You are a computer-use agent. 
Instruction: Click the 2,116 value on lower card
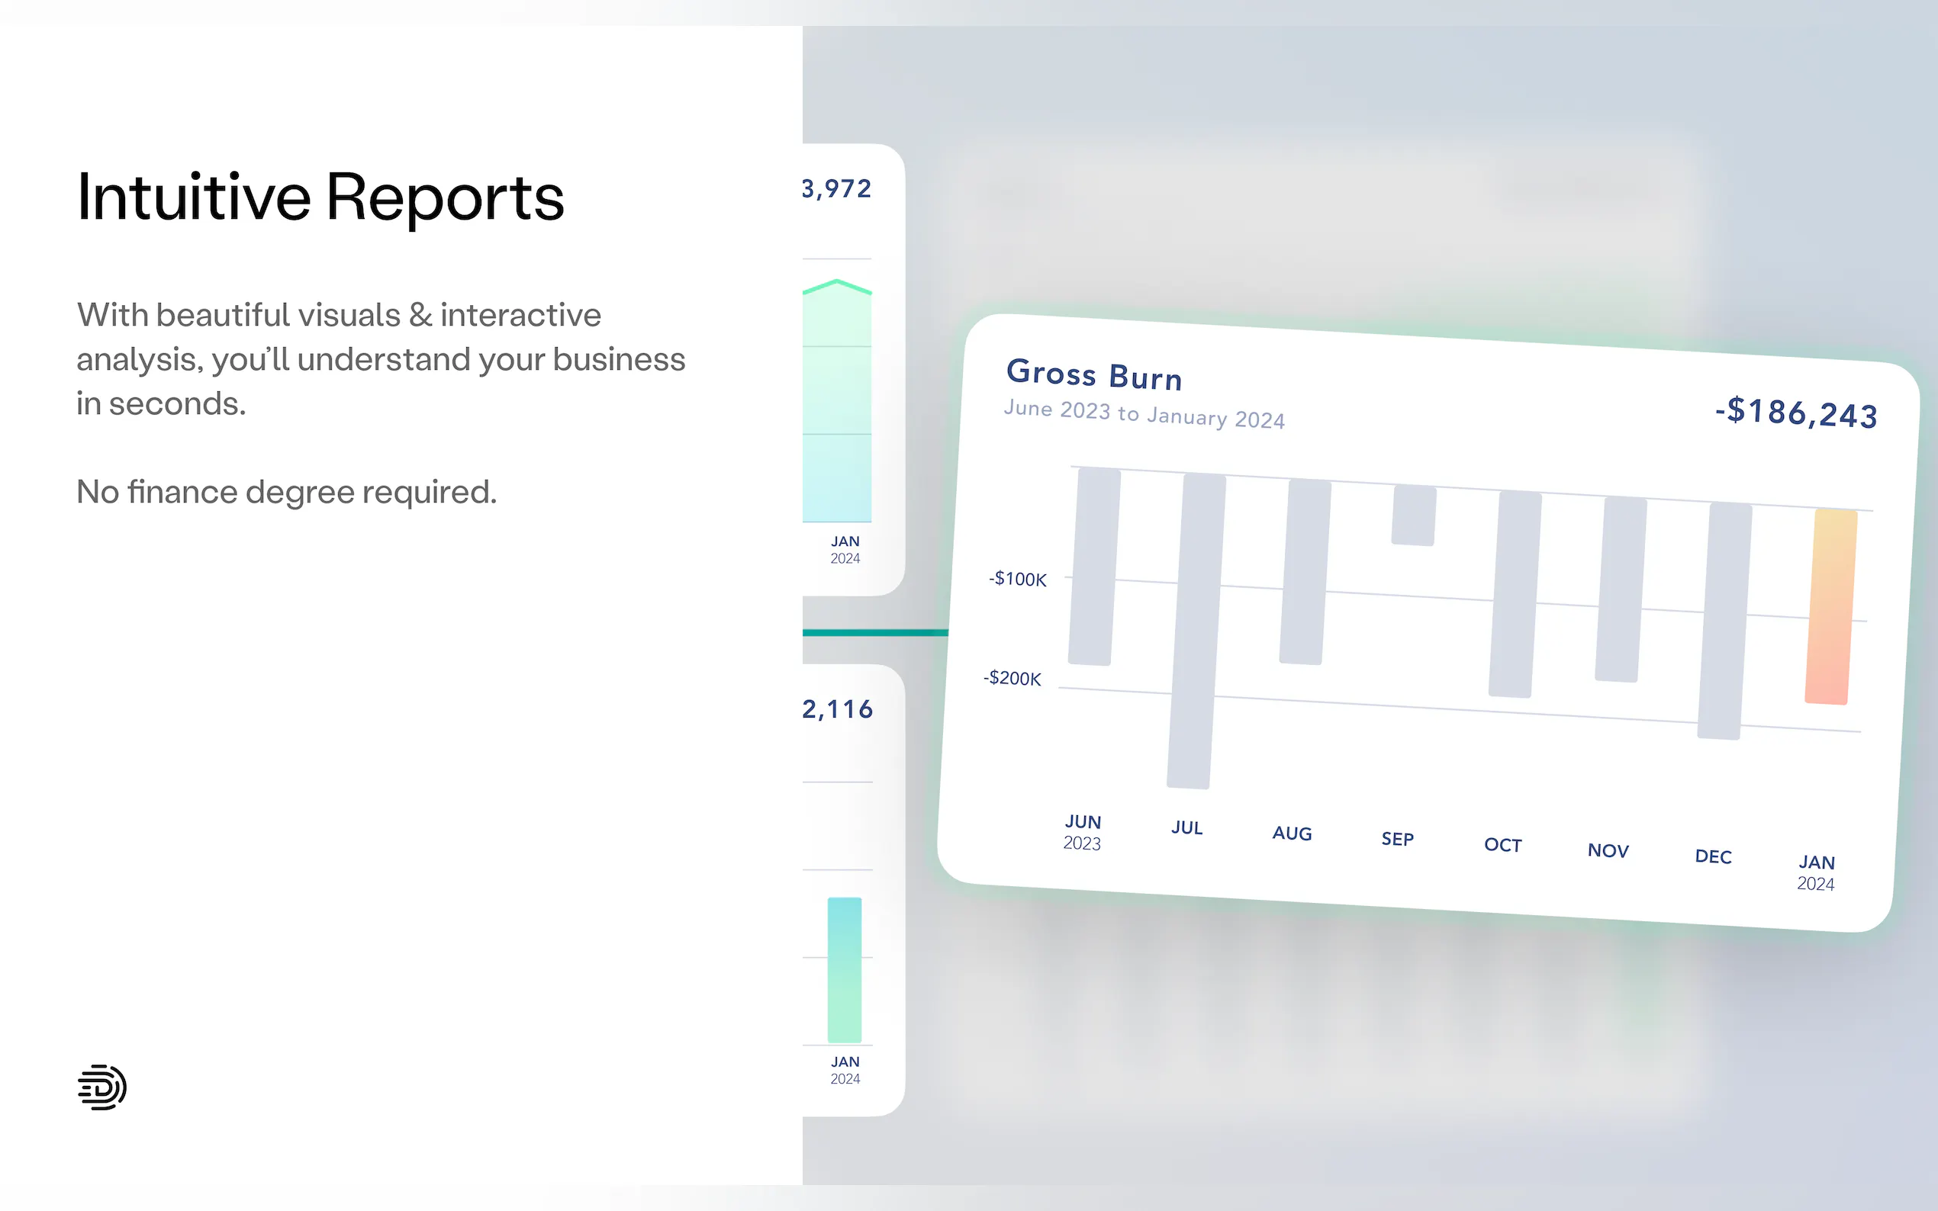837,708
